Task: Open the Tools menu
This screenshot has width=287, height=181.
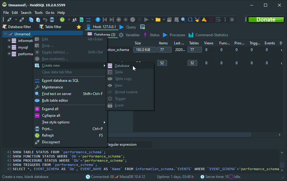Action: pyautogui.click(x=38, y=13)
